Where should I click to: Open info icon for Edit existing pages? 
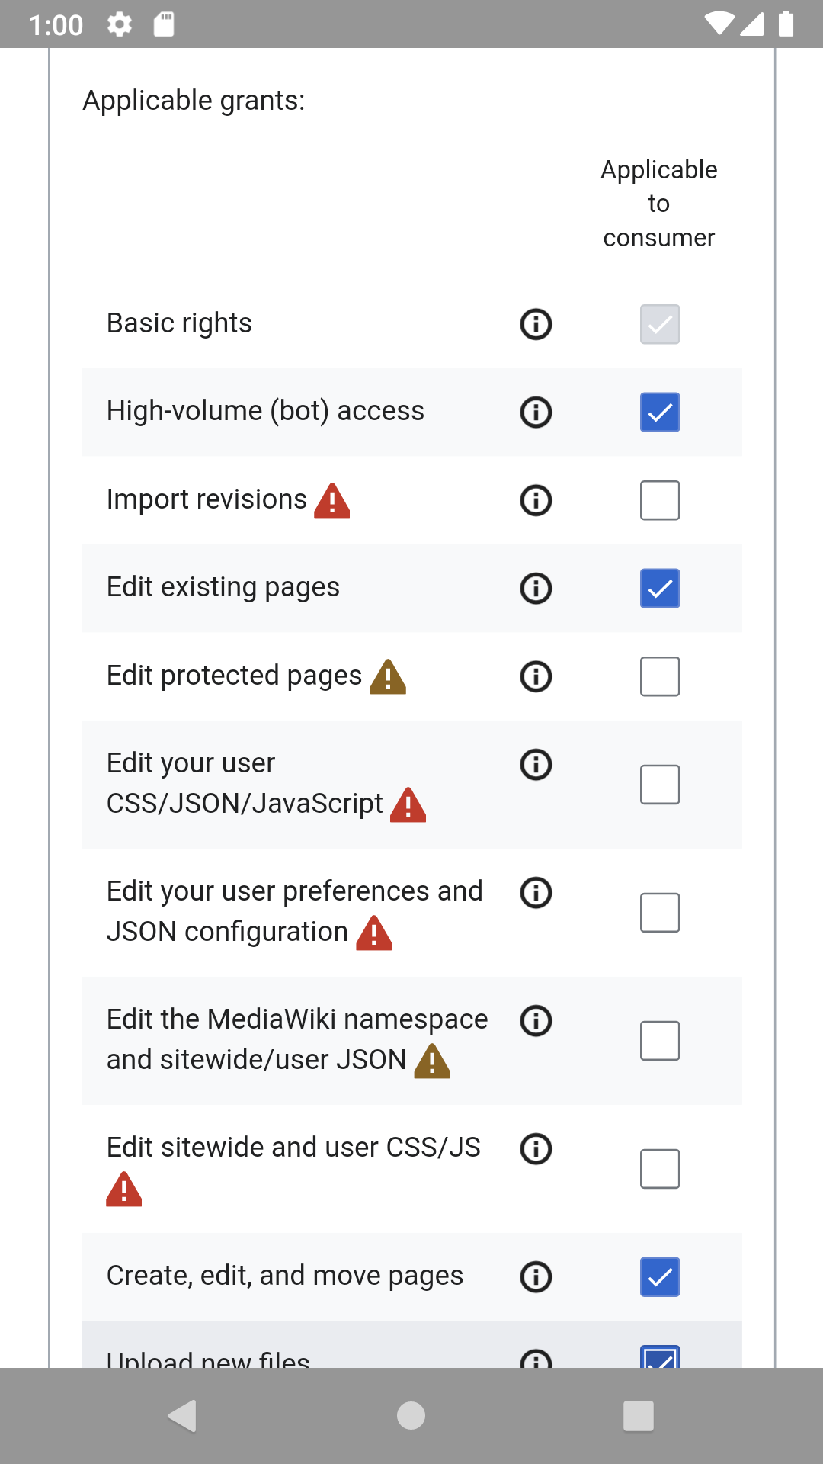pyautogui.click(x=536, y=589)
